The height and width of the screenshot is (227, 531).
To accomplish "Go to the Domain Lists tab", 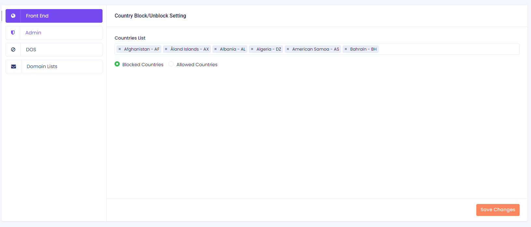I will (42, 66).
